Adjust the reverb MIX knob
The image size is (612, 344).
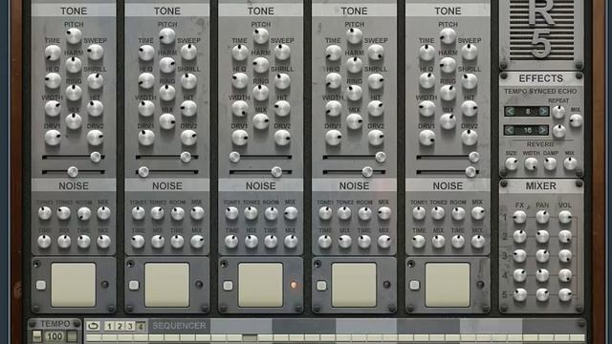click(x=570, y=163)
